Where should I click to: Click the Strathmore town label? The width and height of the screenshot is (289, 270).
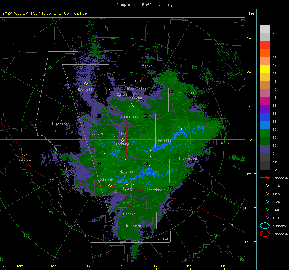coord(156,190)
